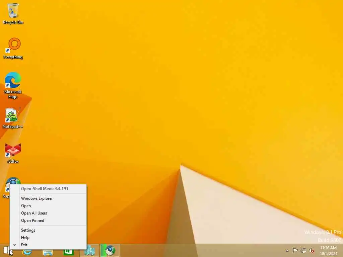Click the Windows Start button
343x257 pixels.
click(x=7, y=250)
